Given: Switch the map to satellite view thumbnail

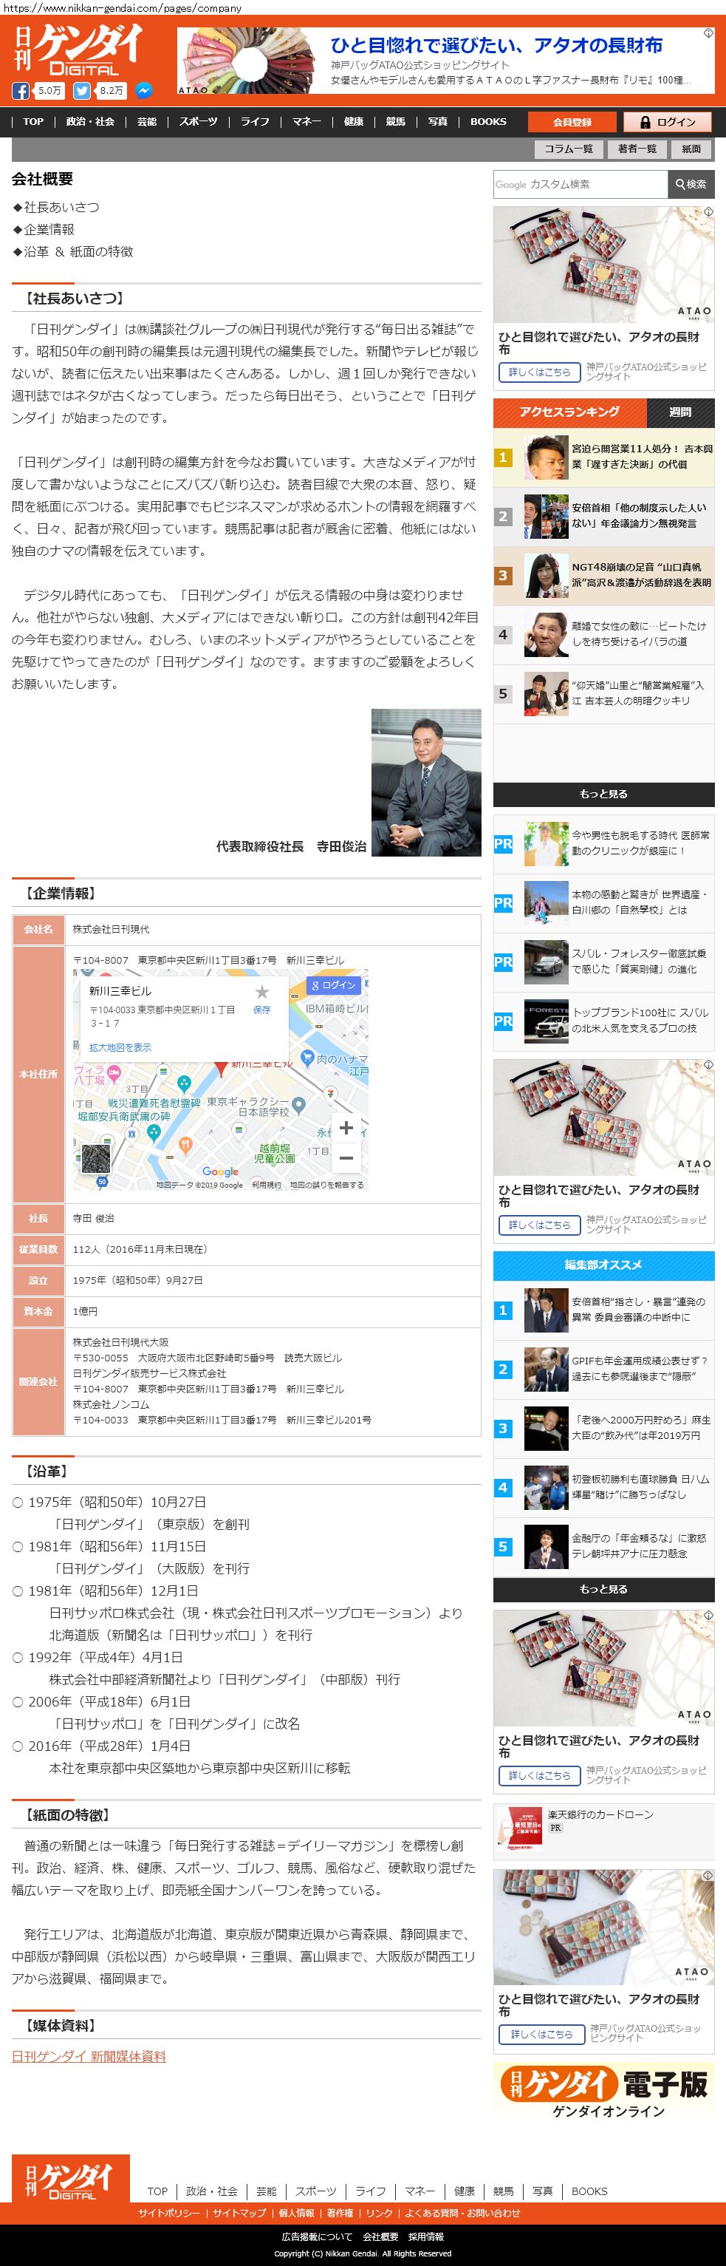Looking at the screenshot, I should [x=96, y=1160].
